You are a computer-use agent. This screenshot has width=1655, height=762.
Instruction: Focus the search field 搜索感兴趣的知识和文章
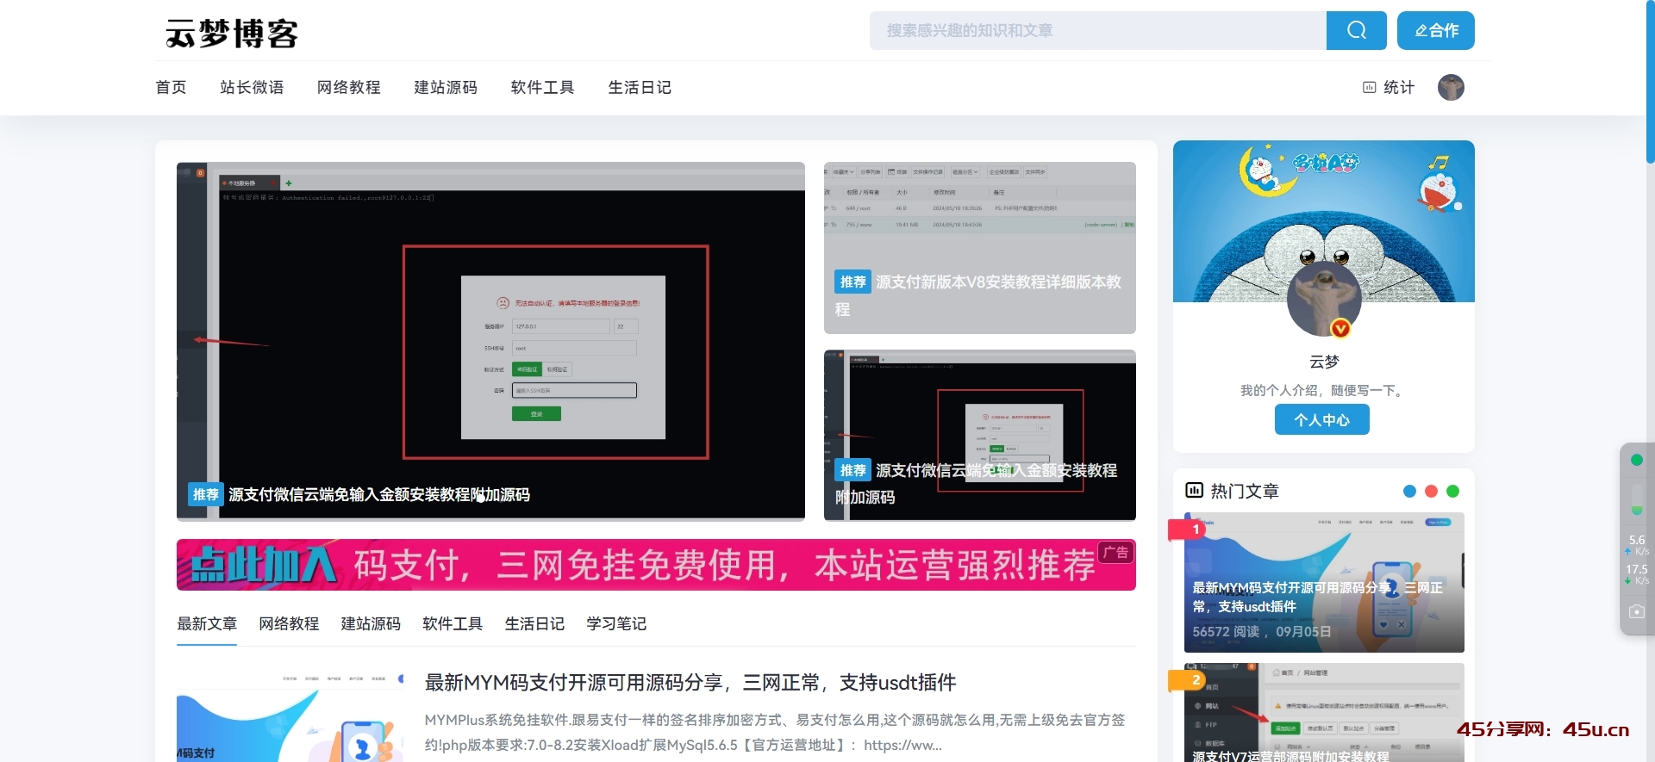(1098, 30)
